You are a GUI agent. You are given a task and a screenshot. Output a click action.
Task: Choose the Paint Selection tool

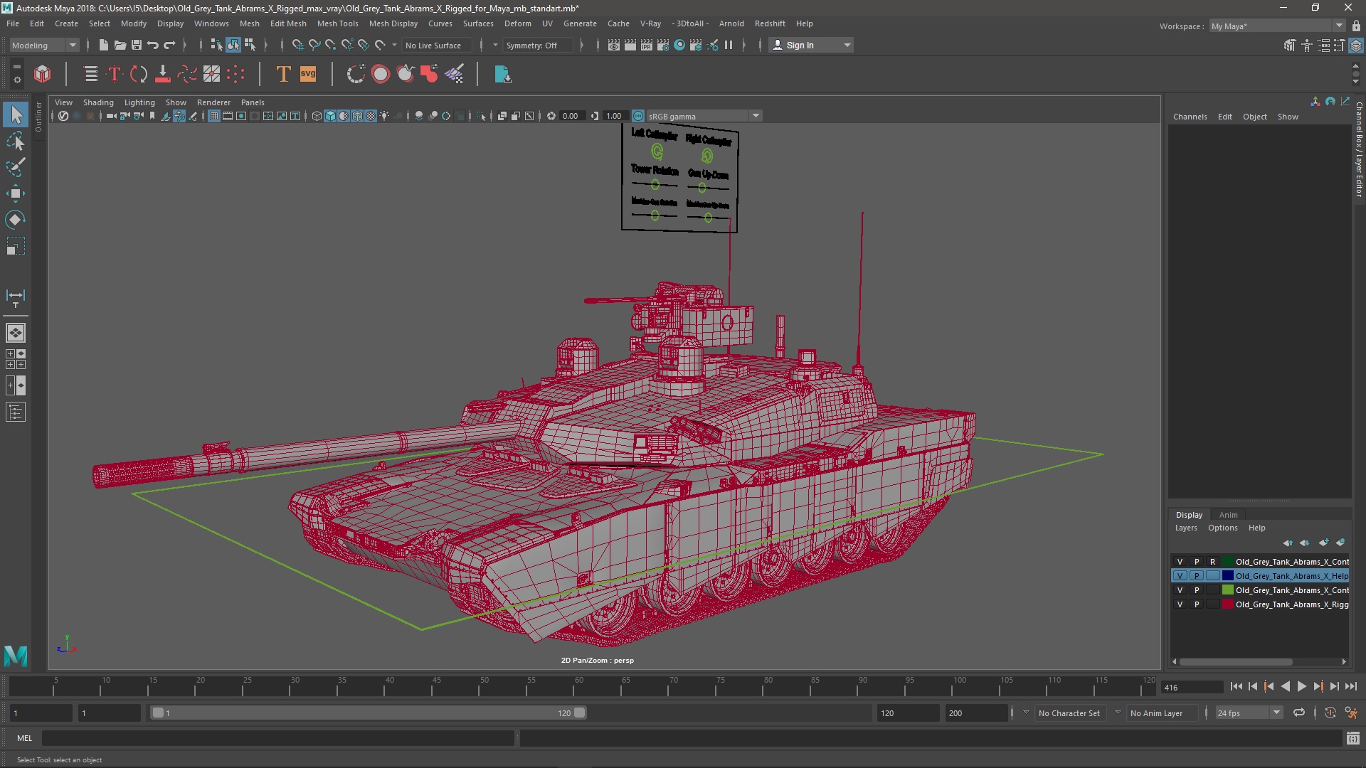coord(15,168)
